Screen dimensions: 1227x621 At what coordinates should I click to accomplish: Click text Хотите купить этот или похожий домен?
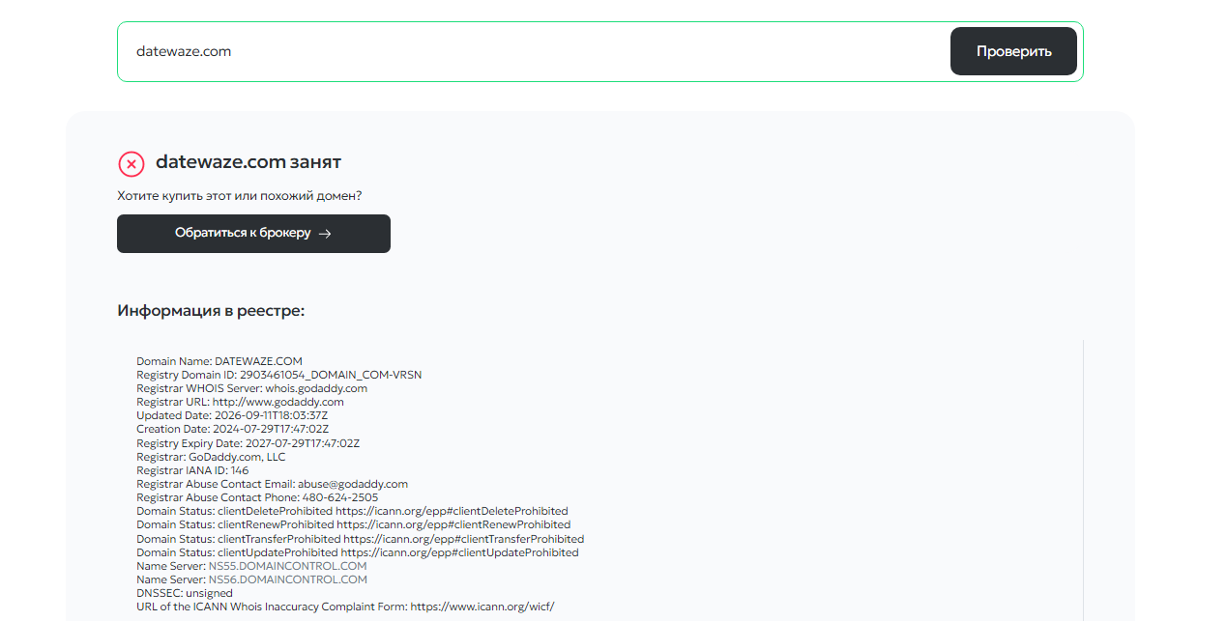[x=240, y=196]
